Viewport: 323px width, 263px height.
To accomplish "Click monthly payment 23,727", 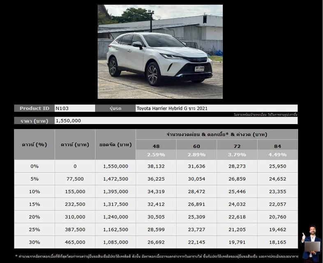I will tap(196, 230).
